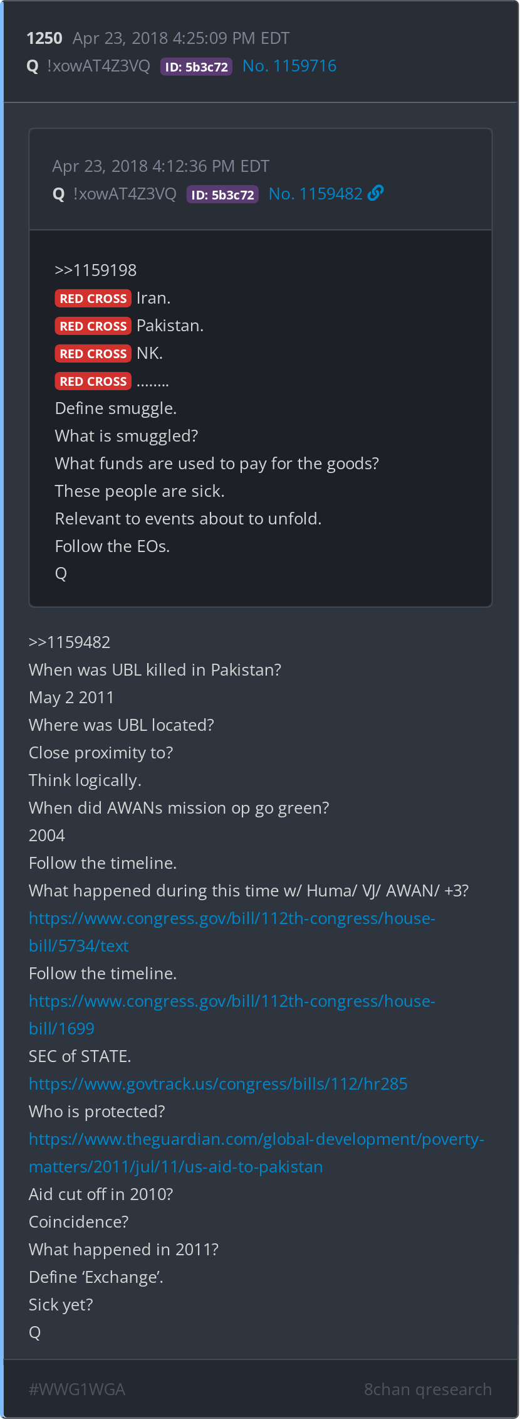Click the RED CROSS tag next to Pakistan
Image resolution: width=520 pixels, height=1419 pixels.
93,326
